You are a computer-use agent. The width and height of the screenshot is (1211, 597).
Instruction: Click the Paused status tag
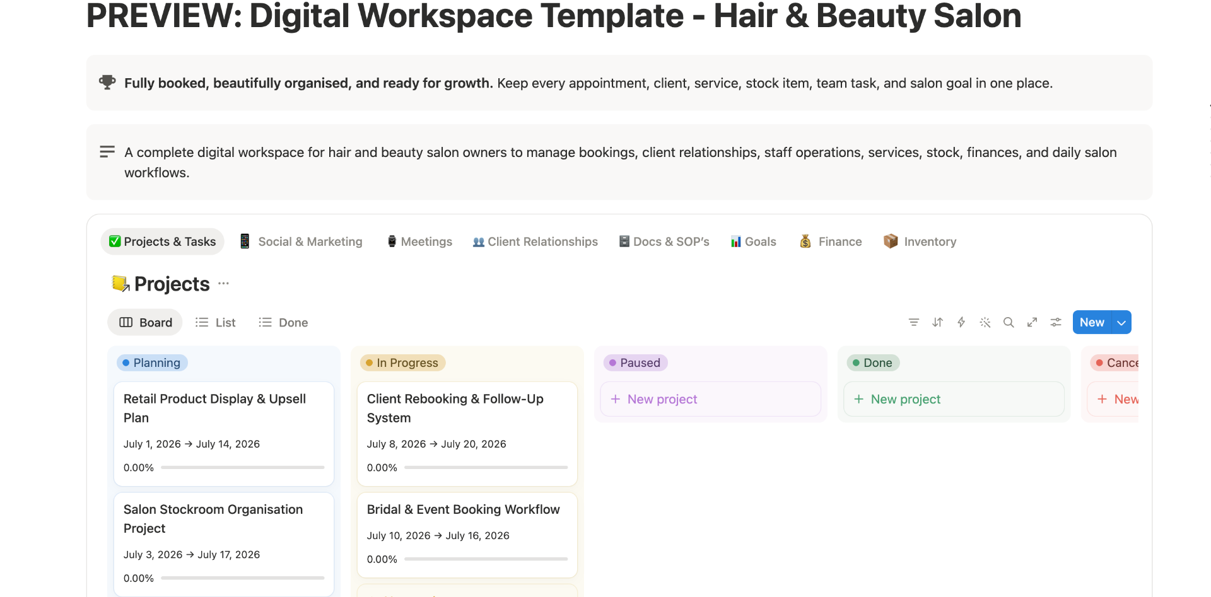(635, 362)
